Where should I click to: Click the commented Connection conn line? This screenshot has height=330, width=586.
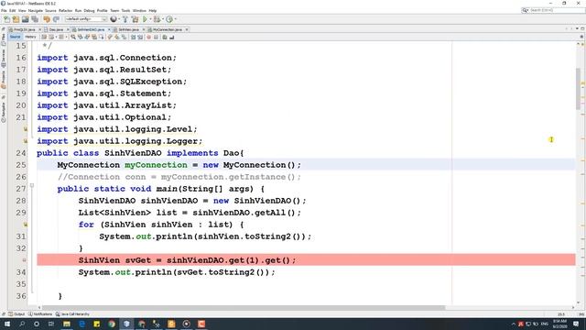click(179, 177)
